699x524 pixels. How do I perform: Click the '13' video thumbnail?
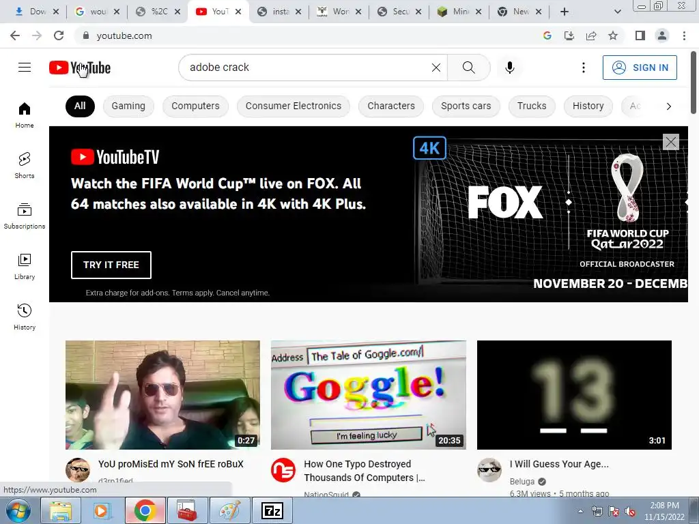tap(574, 395)
